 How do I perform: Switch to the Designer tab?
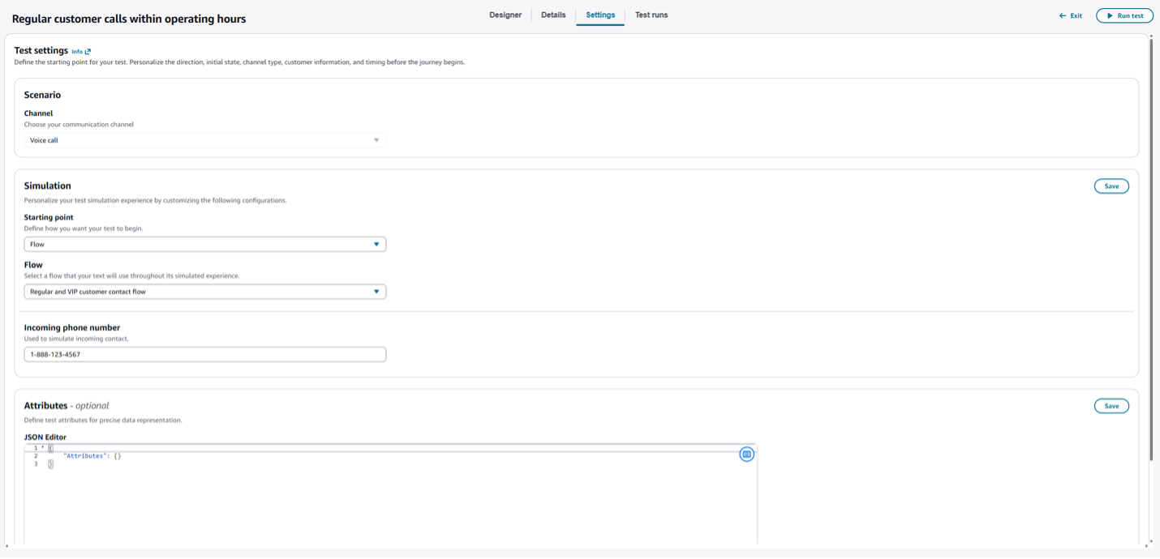click(x=505, y=15)
